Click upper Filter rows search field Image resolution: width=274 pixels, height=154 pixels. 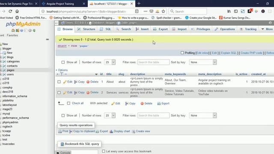153,62
